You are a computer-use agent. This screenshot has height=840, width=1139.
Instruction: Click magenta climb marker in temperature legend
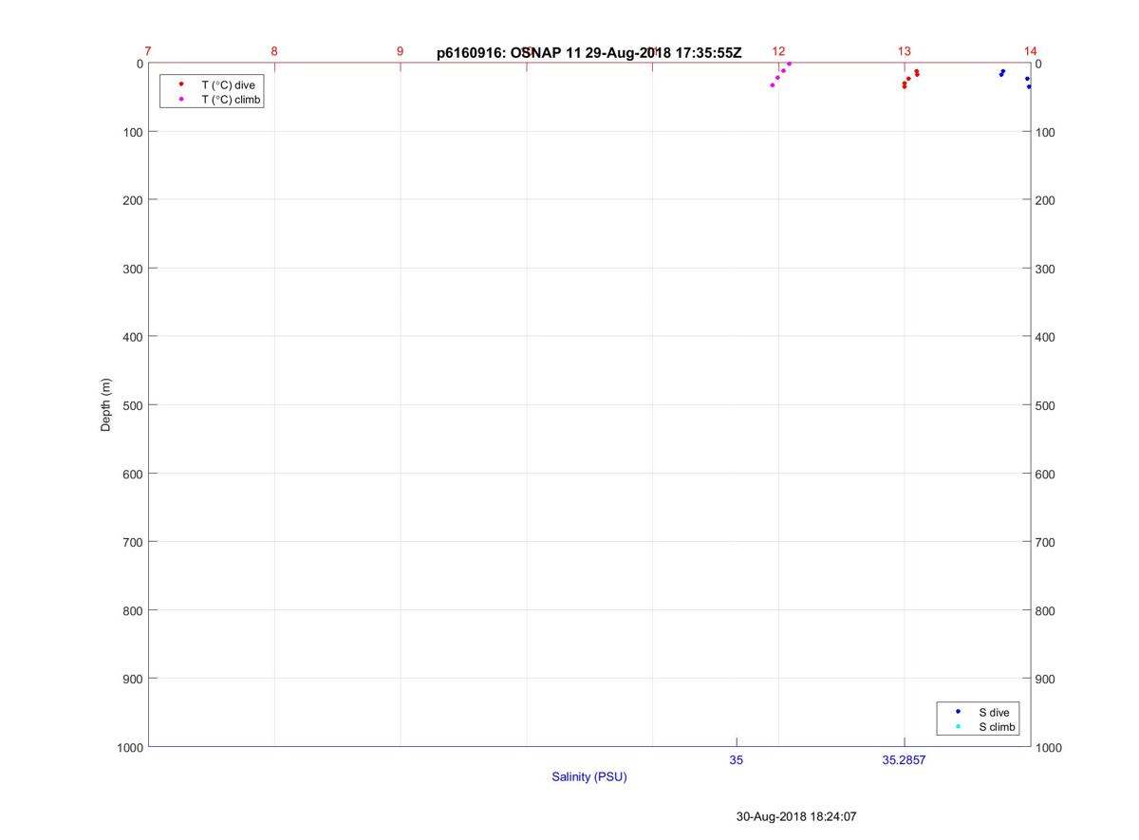(180, 99)
